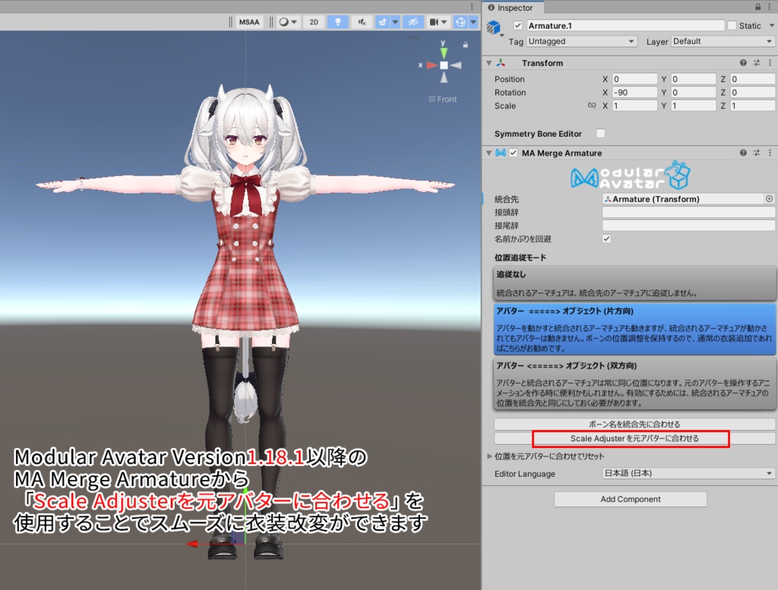Click the MA Merge Armature component icon

click(501, 153)
